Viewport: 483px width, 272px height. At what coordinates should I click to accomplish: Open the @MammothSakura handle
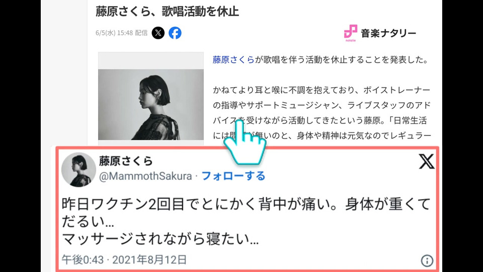coord(145,176)
